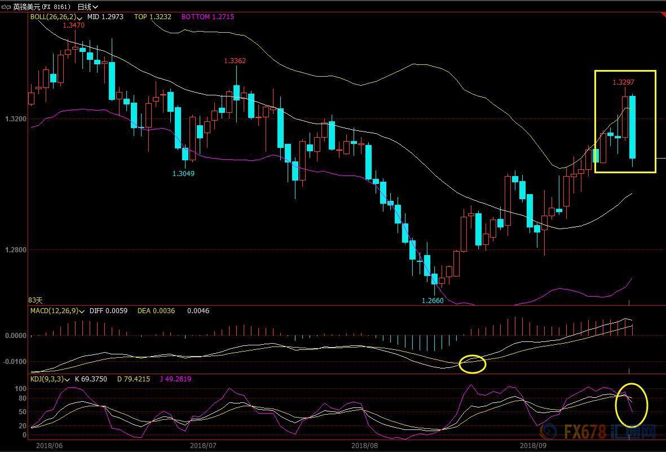The width and height of the screenshot is (666, 452).
Task: Click the BOTTOM 1.2715 value label
Action: coord(208,17)
